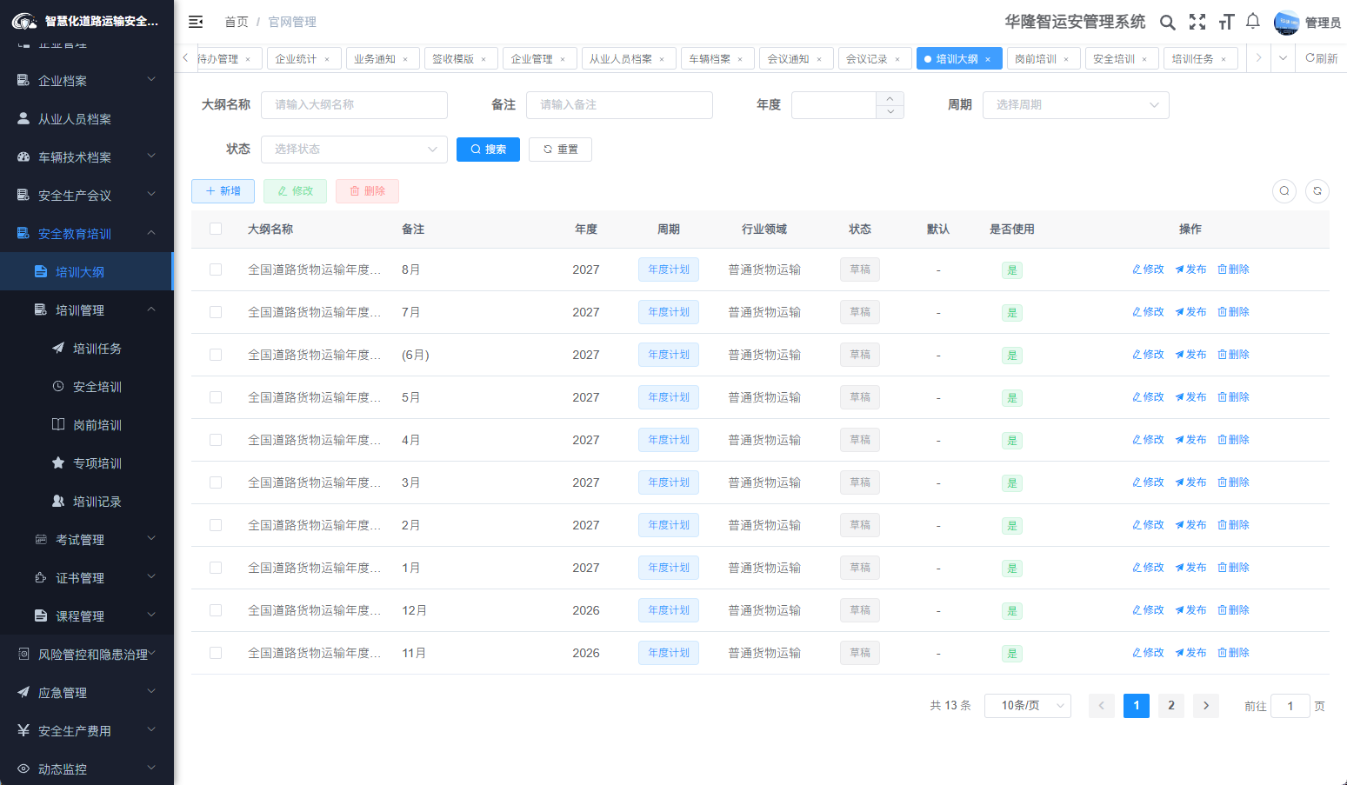
Task: Toggle the search panel with the round magnifier icon
Action: coord(1284,191)
